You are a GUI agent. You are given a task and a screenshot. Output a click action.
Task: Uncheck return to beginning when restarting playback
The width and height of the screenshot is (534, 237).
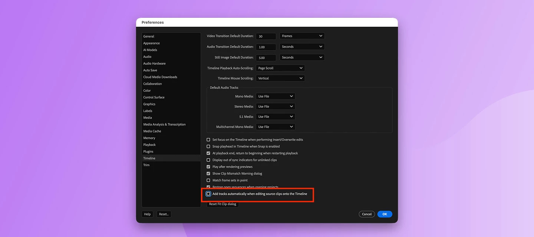[208, 153]
